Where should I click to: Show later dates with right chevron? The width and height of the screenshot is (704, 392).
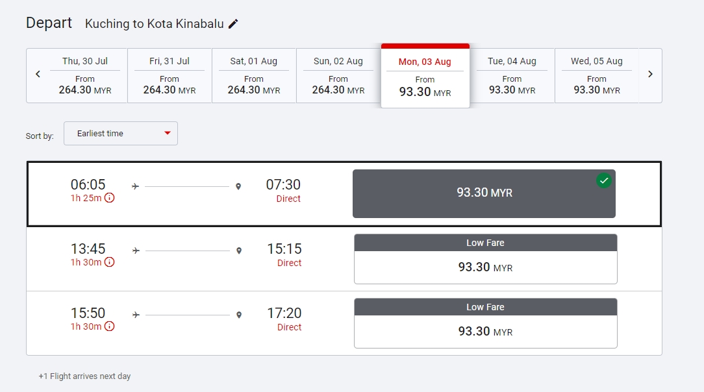(650, 74)
